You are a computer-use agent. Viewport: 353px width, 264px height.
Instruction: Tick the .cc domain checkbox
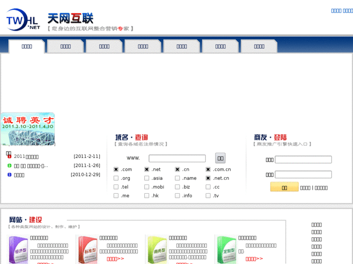(208, 187)
